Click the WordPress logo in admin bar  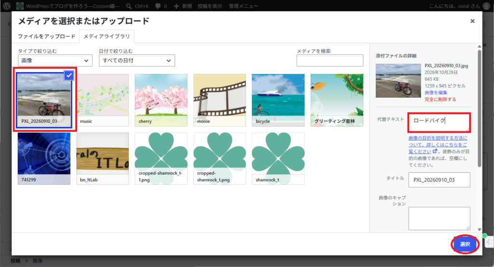coord(7,6)
